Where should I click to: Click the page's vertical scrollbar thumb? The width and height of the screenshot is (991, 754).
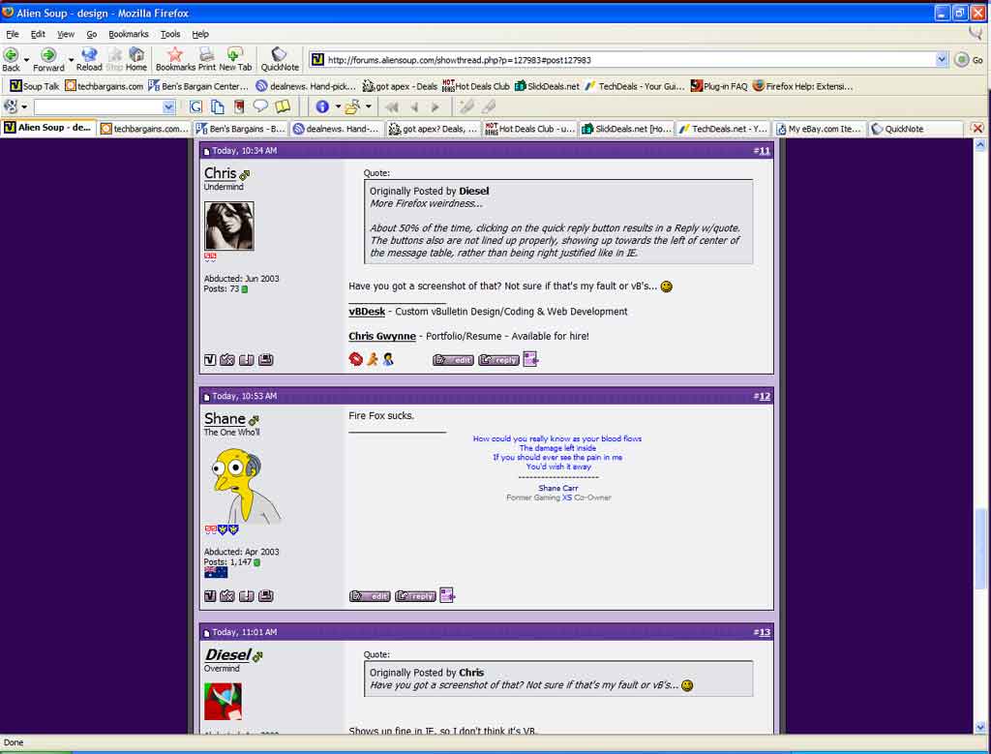point(979,547)
